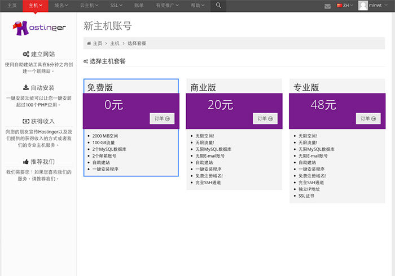Click the 2个邮箱账号 feature

104,156
